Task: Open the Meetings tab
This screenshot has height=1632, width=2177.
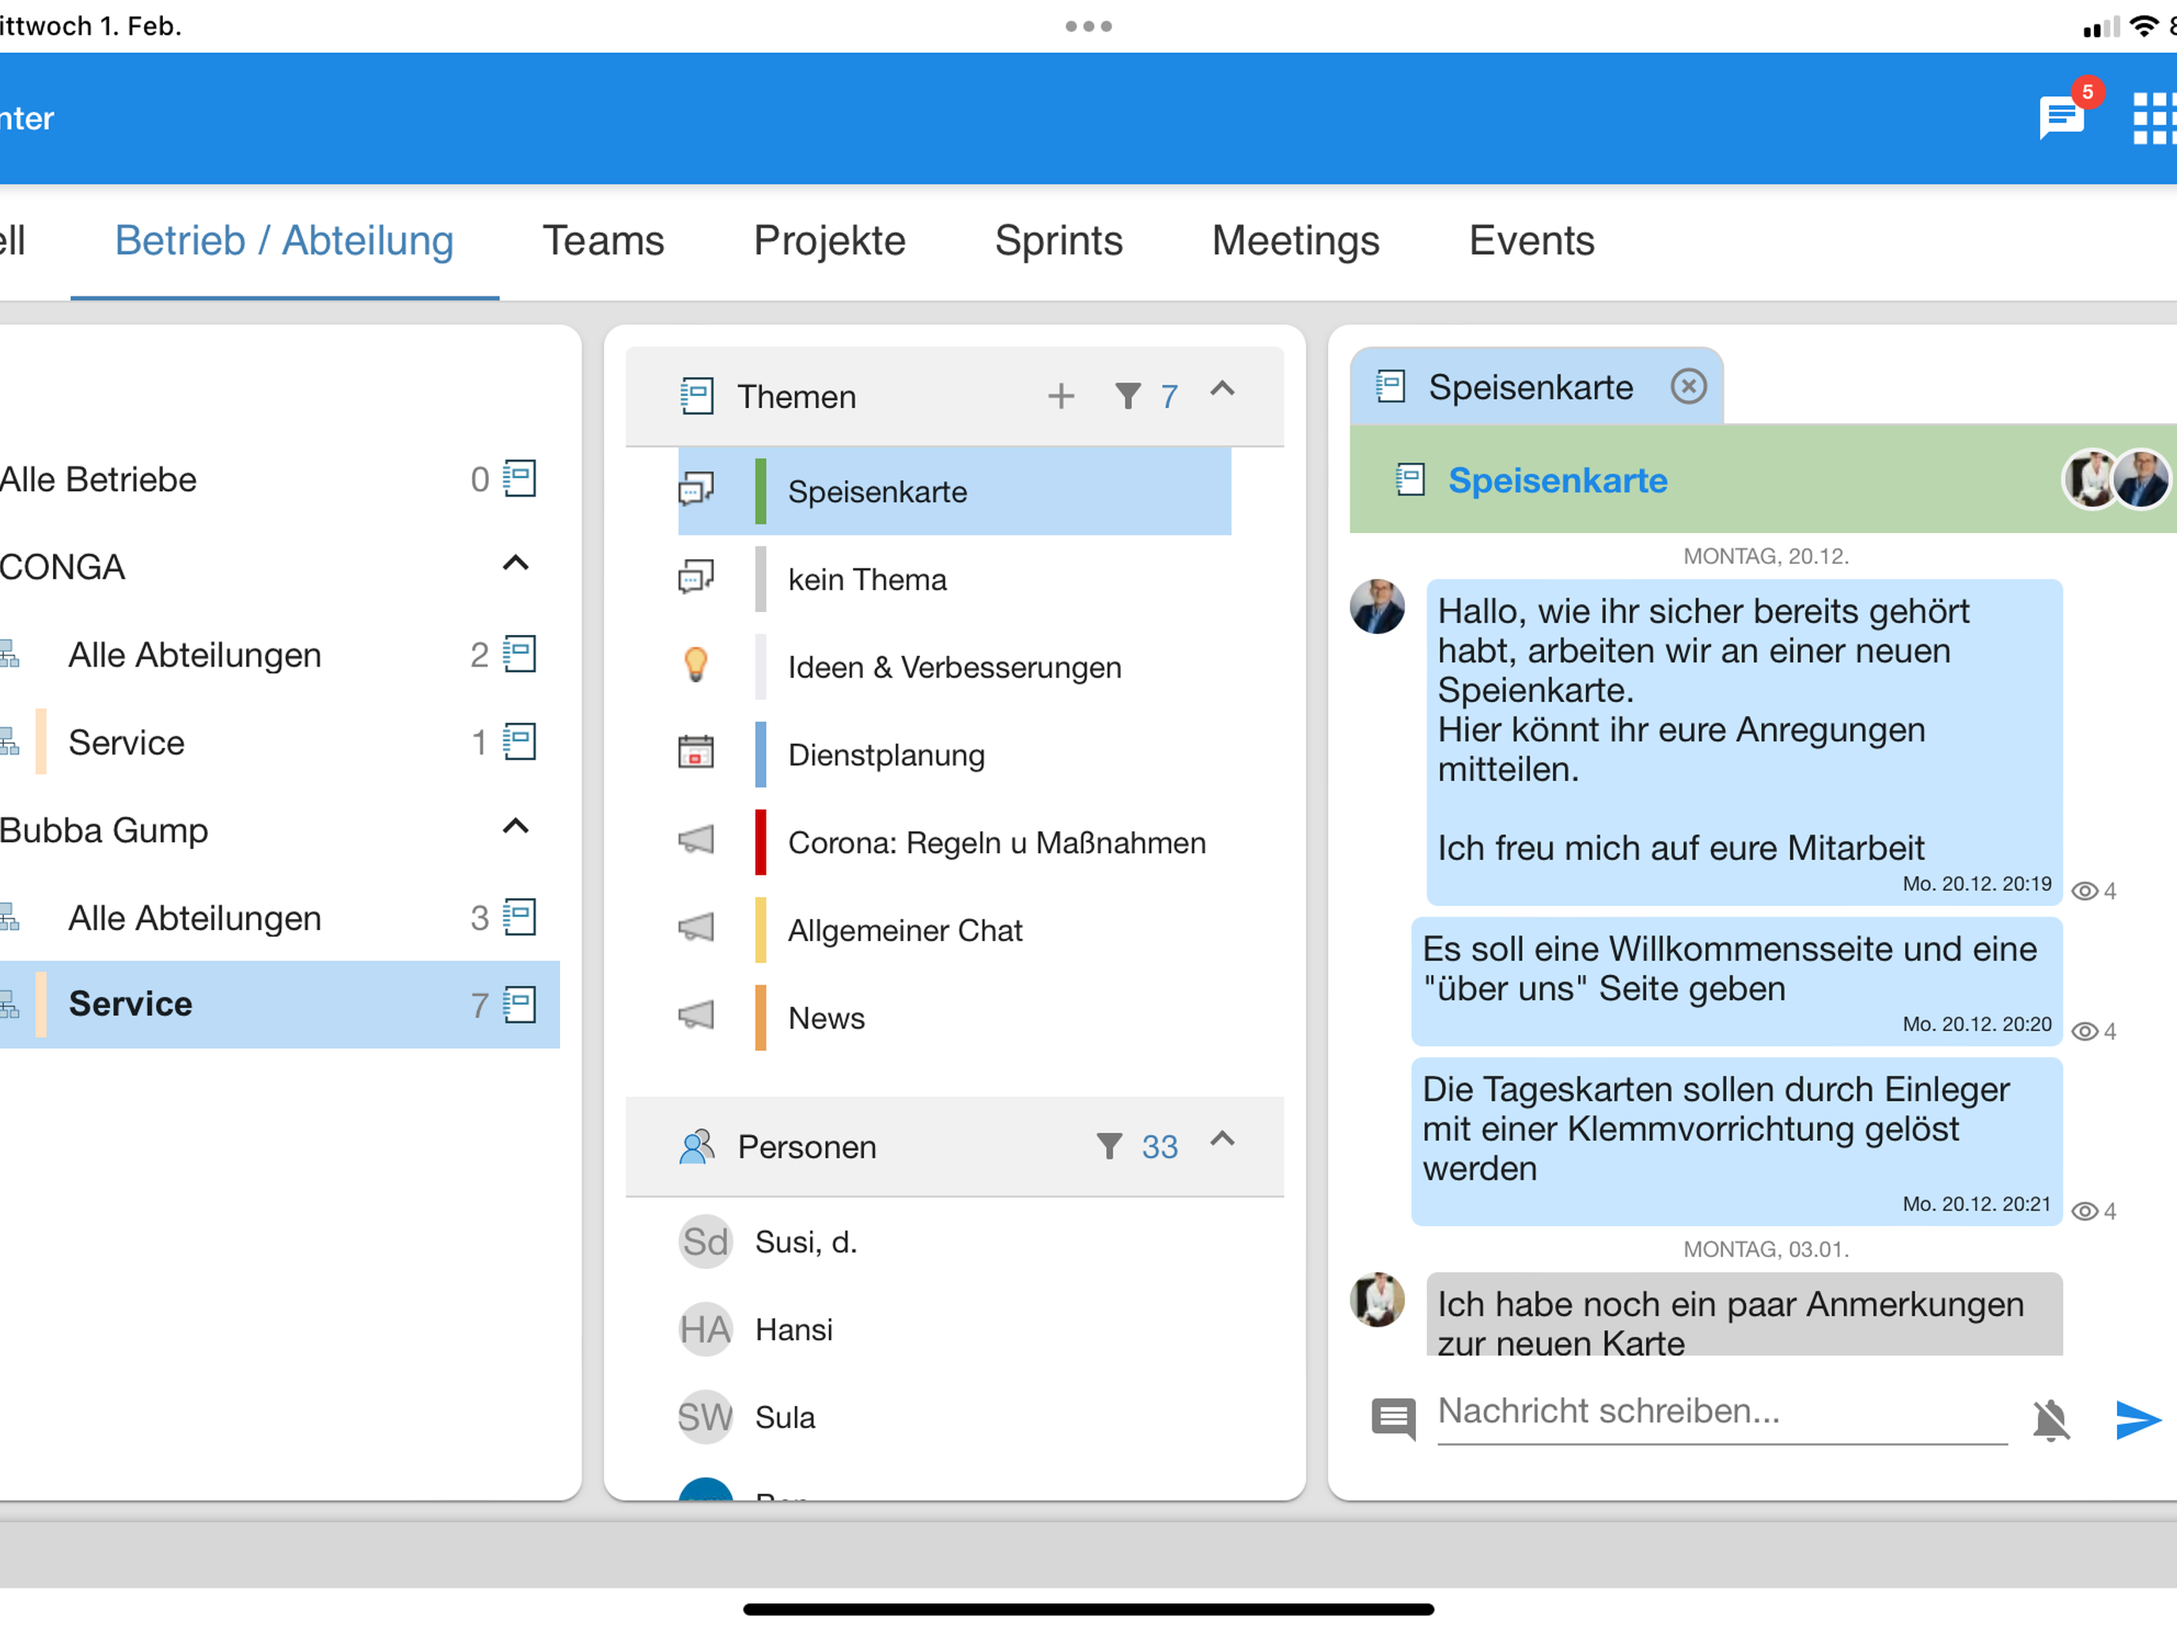Action: [1295, 241]
